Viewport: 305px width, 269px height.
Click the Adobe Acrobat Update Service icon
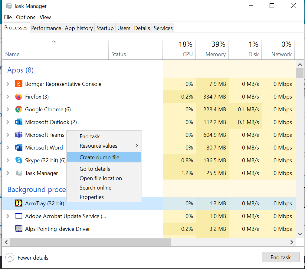19,216
